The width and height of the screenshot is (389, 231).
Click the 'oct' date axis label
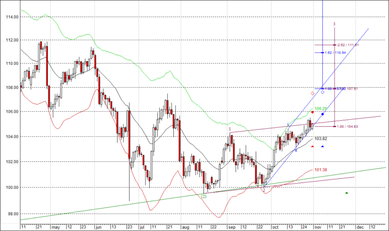click(x=275, y=227)
